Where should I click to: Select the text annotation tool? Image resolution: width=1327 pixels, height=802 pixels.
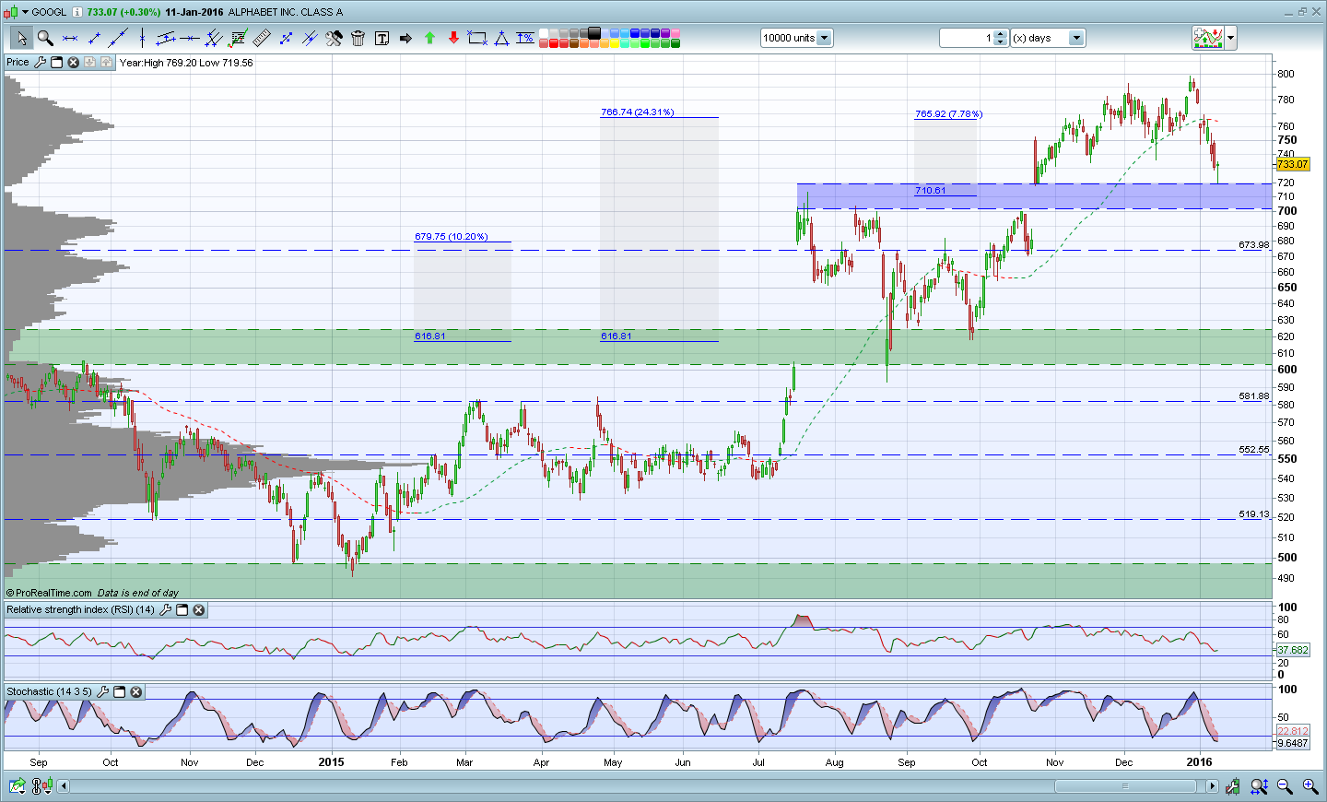pyautogui.click(x=382, y=38)
